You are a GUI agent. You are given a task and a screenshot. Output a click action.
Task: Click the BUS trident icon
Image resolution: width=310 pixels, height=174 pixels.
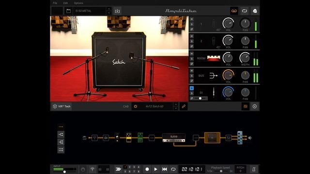214,75
